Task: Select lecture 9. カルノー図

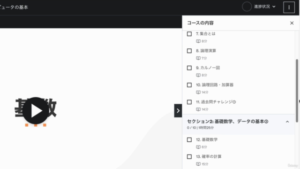Action: [208, 68]
